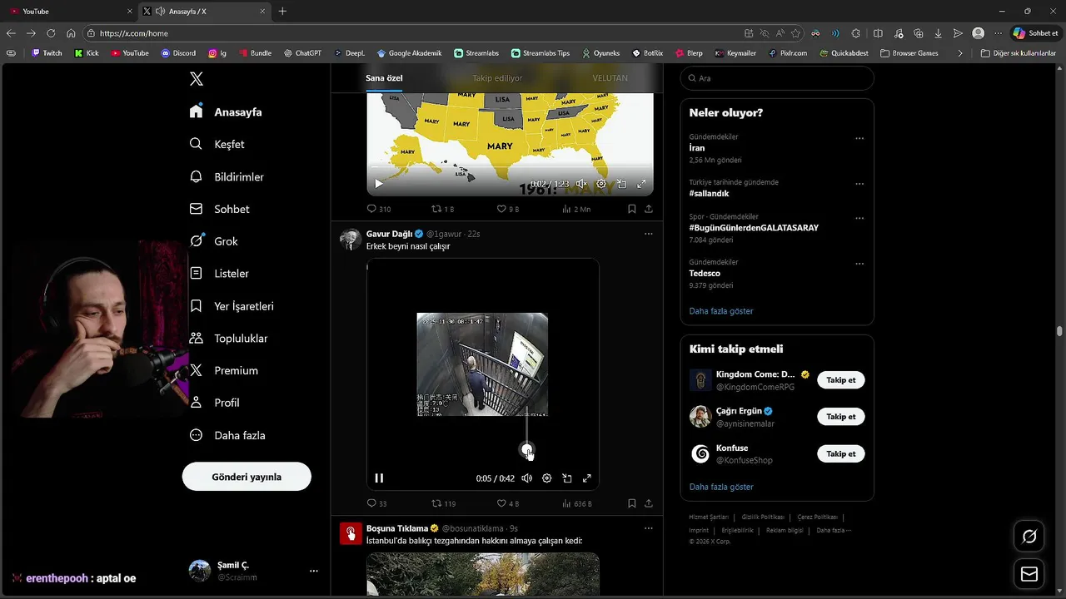Open more options on Boşuna Tıklama post
The height and width of the screenshot is (599, 1066).
[x=649, y=528]
